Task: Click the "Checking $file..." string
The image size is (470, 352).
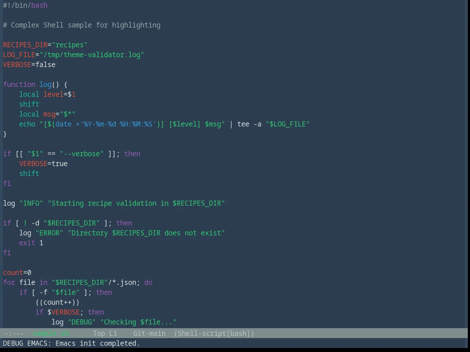Action: [138, 322]
